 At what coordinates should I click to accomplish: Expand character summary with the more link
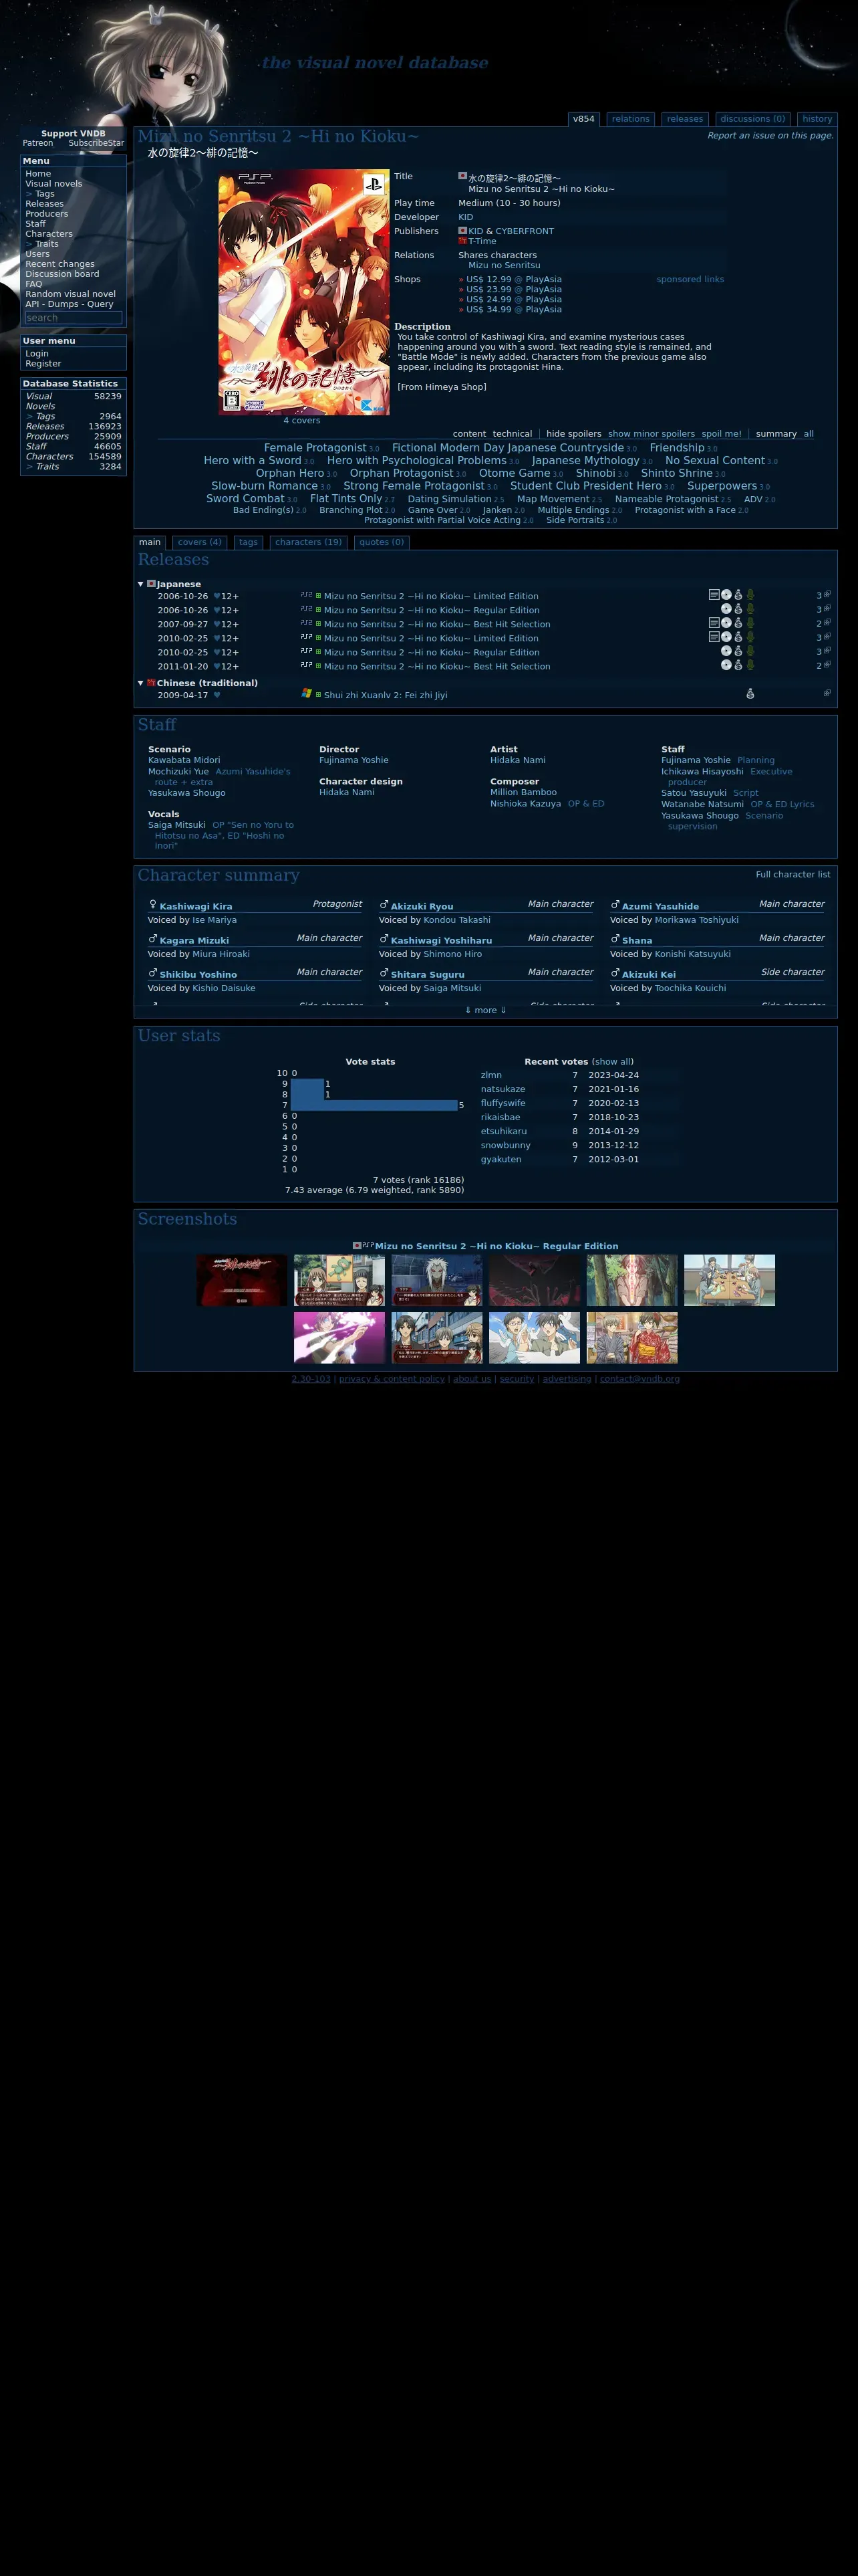(485, 1010)
